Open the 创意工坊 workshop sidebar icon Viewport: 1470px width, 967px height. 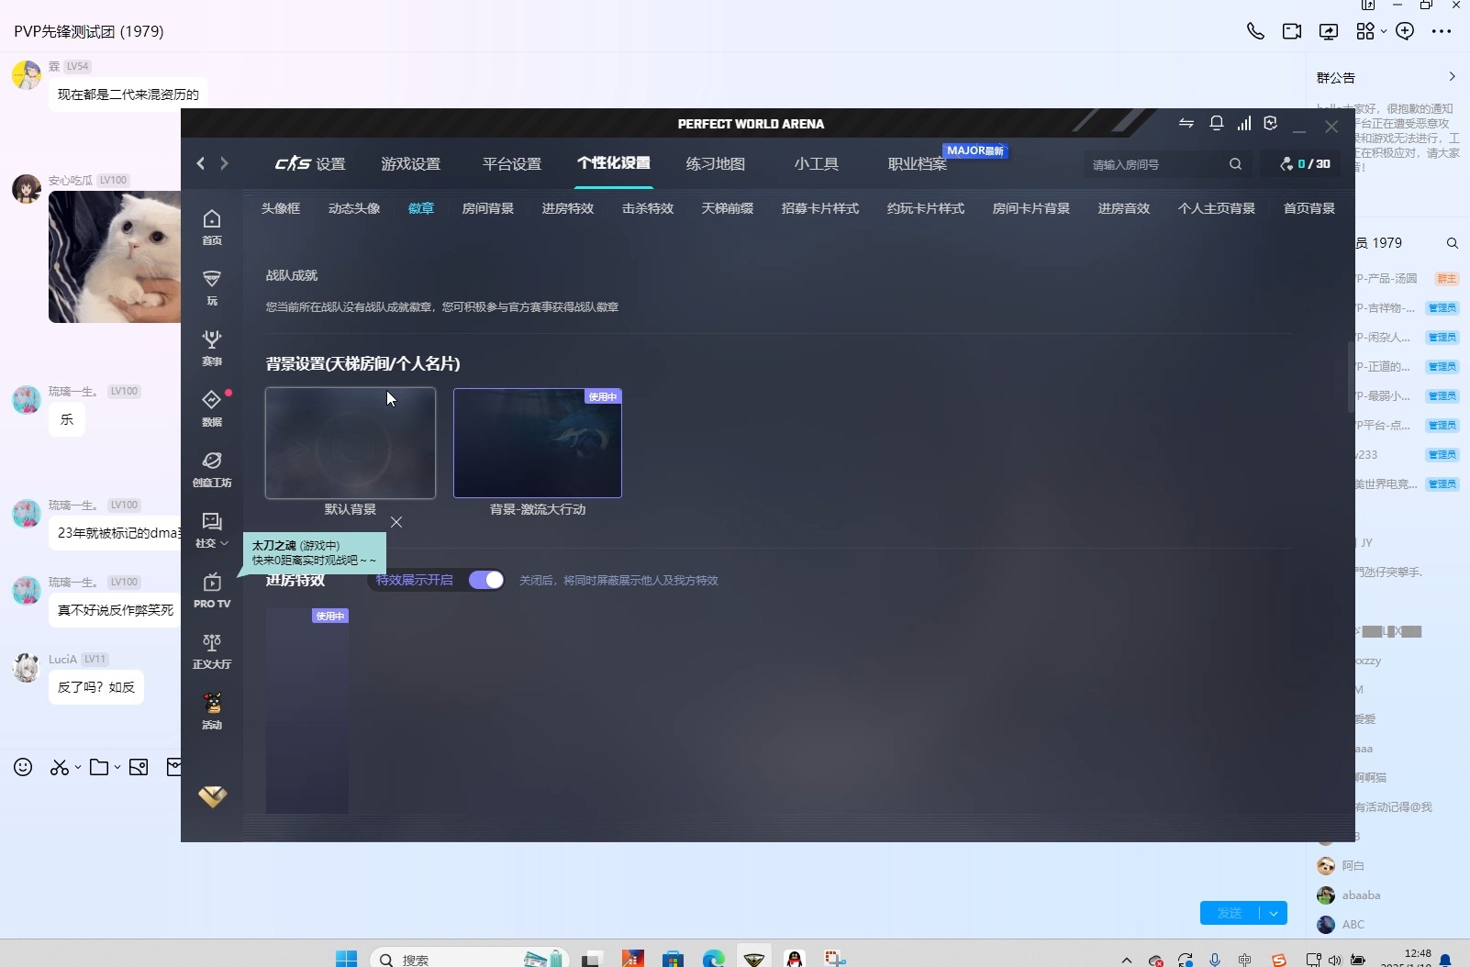pos(212,469)
